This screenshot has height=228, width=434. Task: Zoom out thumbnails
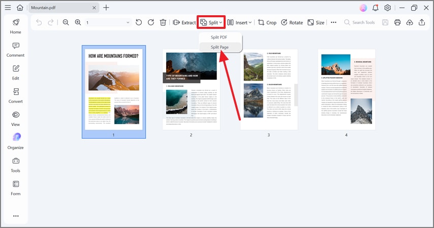66,22
